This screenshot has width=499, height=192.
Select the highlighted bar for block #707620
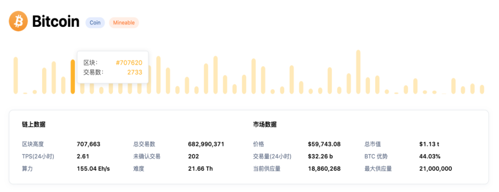73,77
